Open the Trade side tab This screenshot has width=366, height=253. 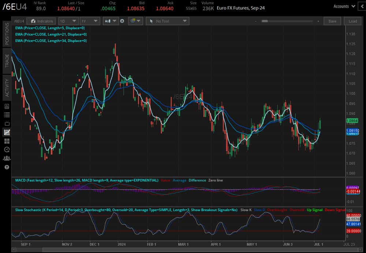(7, 61)
